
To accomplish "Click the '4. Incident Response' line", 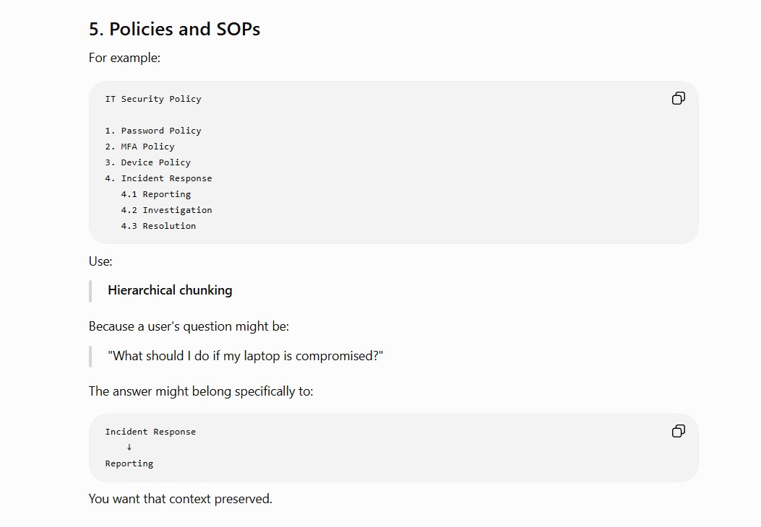I will (158, 178).
